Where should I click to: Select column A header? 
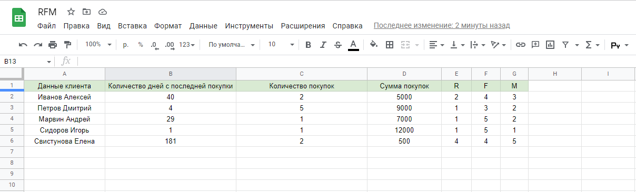(64, 74)
